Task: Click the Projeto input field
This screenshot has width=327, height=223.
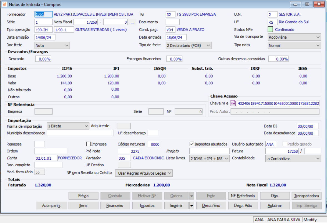Action: point(209,151)
